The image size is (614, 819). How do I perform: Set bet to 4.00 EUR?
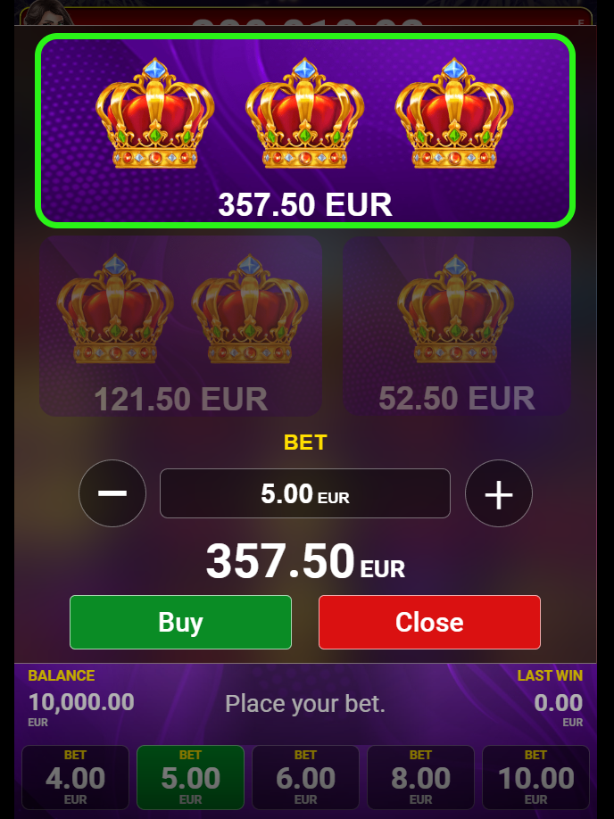(75, 777)
